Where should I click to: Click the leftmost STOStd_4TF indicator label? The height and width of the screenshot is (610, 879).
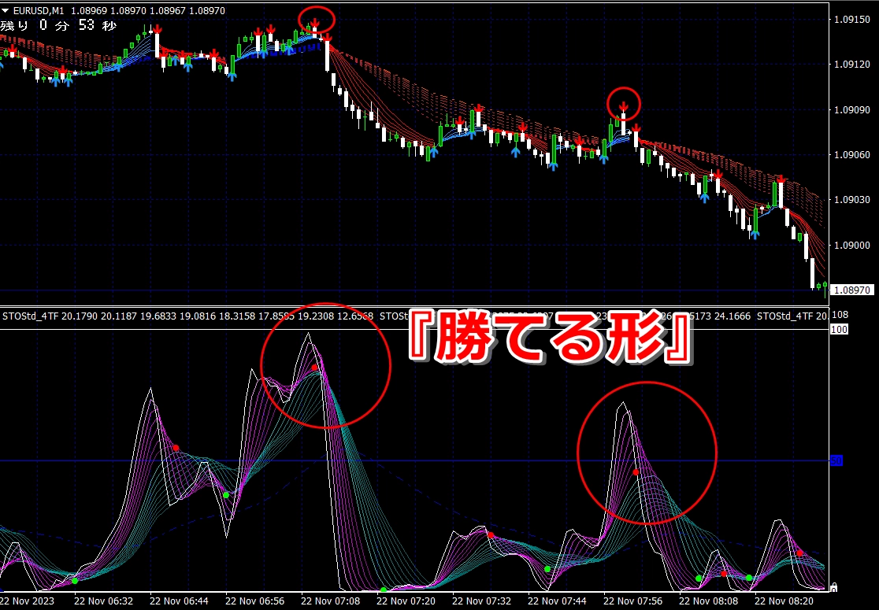tap(30, 316)
